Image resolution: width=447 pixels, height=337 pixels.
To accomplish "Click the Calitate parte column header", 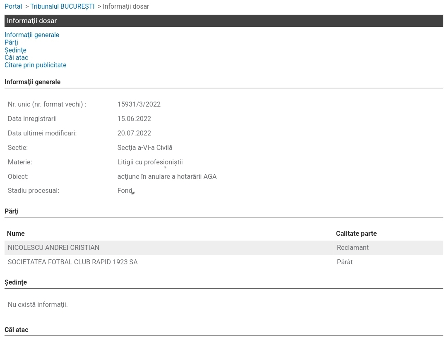I will click(x=356, y=234).
